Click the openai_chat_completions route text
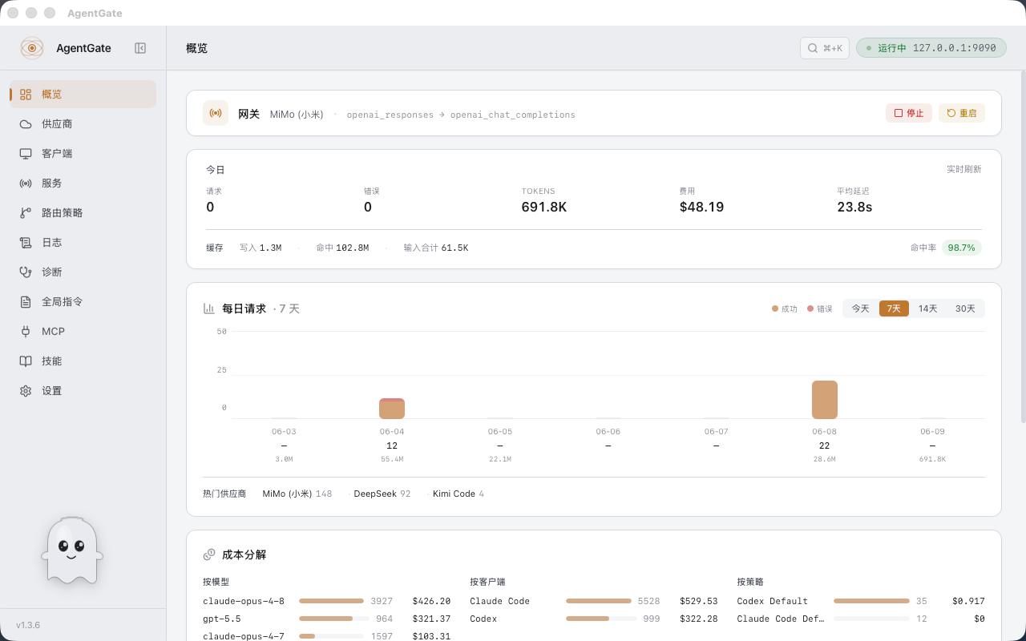 click(513, 115)
